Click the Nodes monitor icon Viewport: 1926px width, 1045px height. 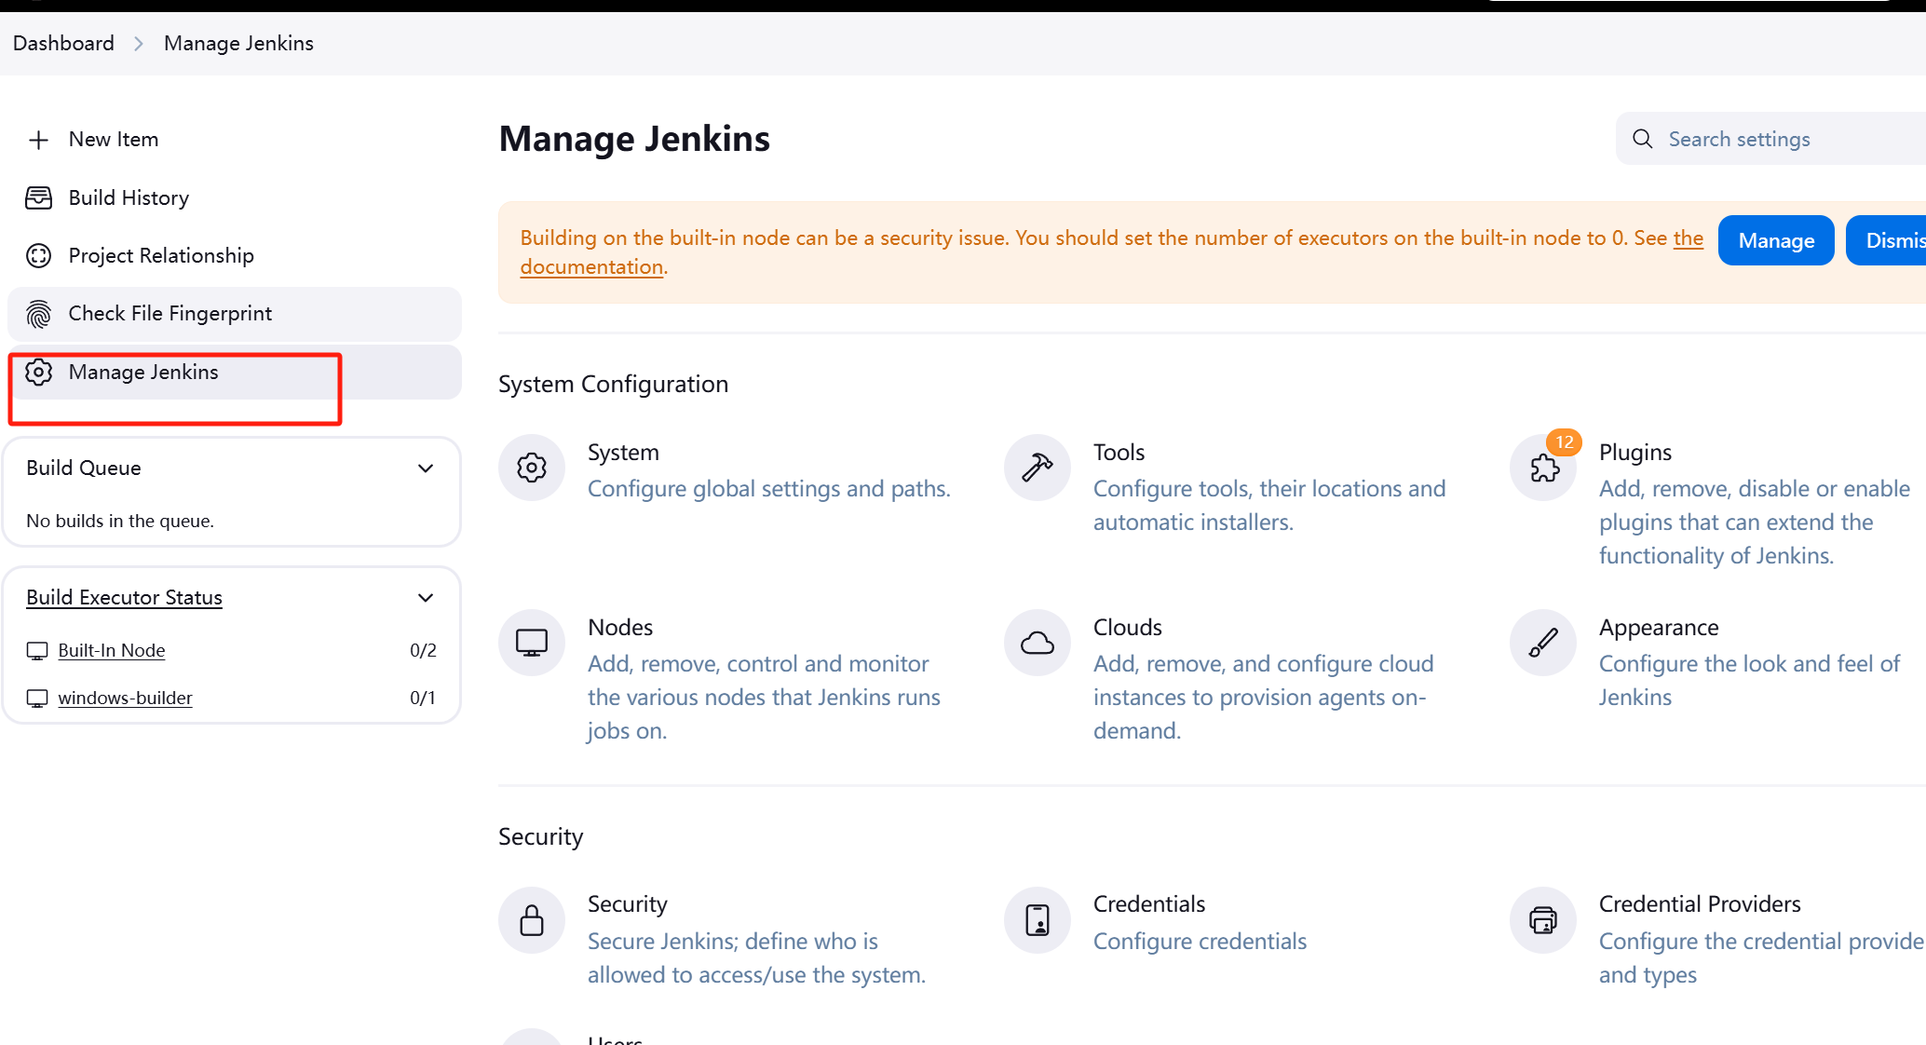(x=532, y=643)
